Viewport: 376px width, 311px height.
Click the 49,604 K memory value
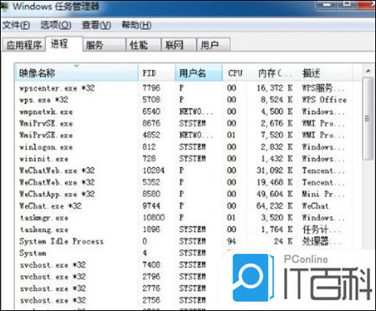pos(275,194)
